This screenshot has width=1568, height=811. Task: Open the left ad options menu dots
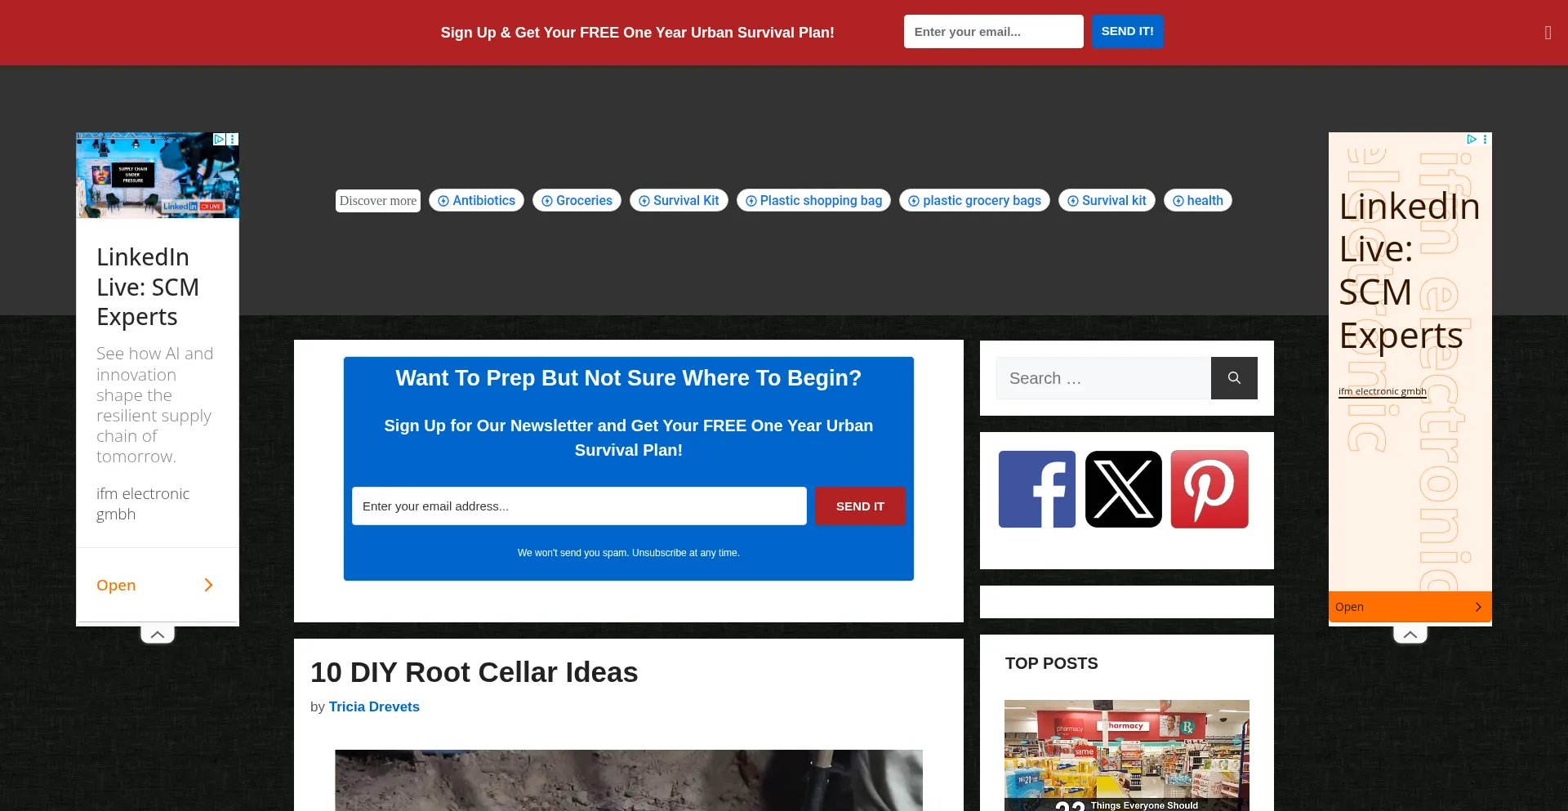tap(233, 140)
